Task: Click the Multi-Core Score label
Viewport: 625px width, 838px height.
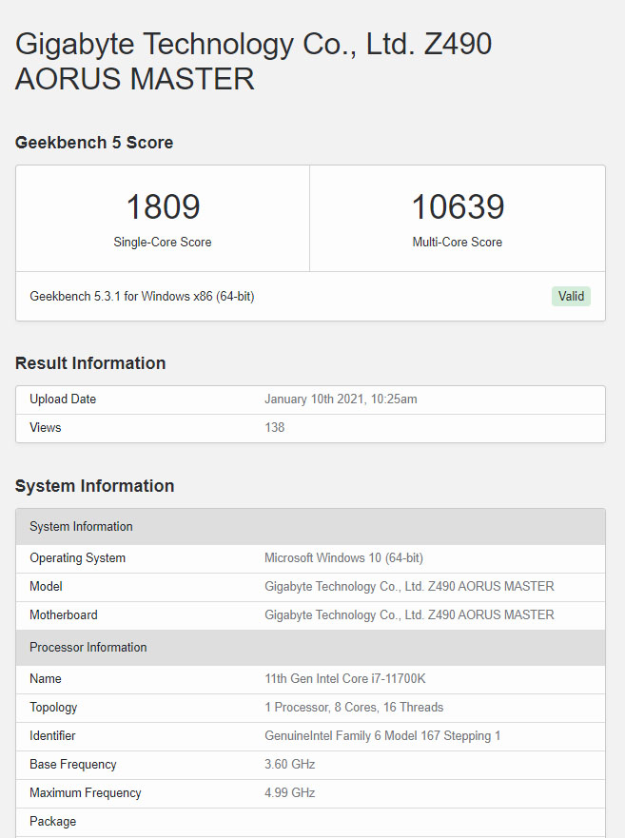Action: tap(458, 243)
